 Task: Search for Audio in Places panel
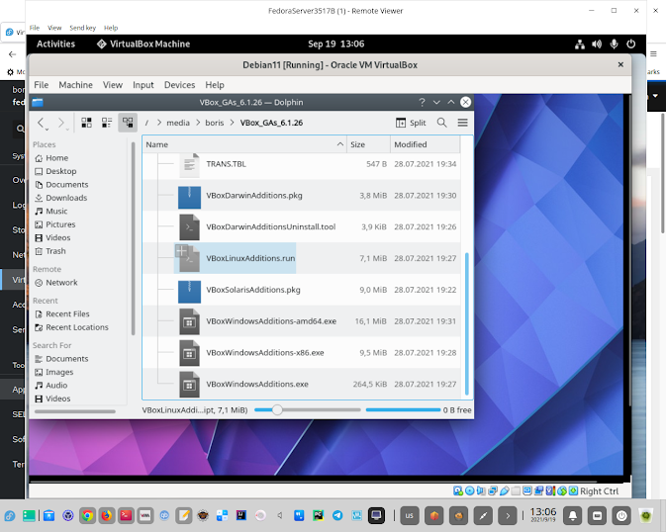51,385
